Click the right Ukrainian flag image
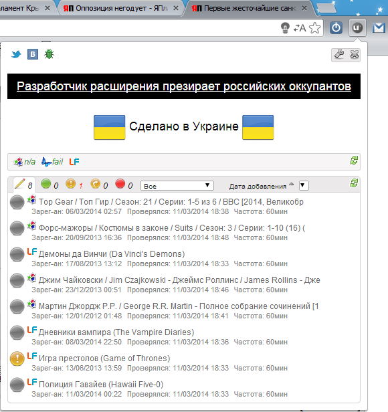Screen dimensions: 388x412 (258, 127)
